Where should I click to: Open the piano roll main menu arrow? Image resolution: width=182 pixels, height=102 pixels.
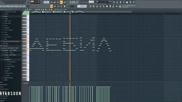(x=24, y=10)
